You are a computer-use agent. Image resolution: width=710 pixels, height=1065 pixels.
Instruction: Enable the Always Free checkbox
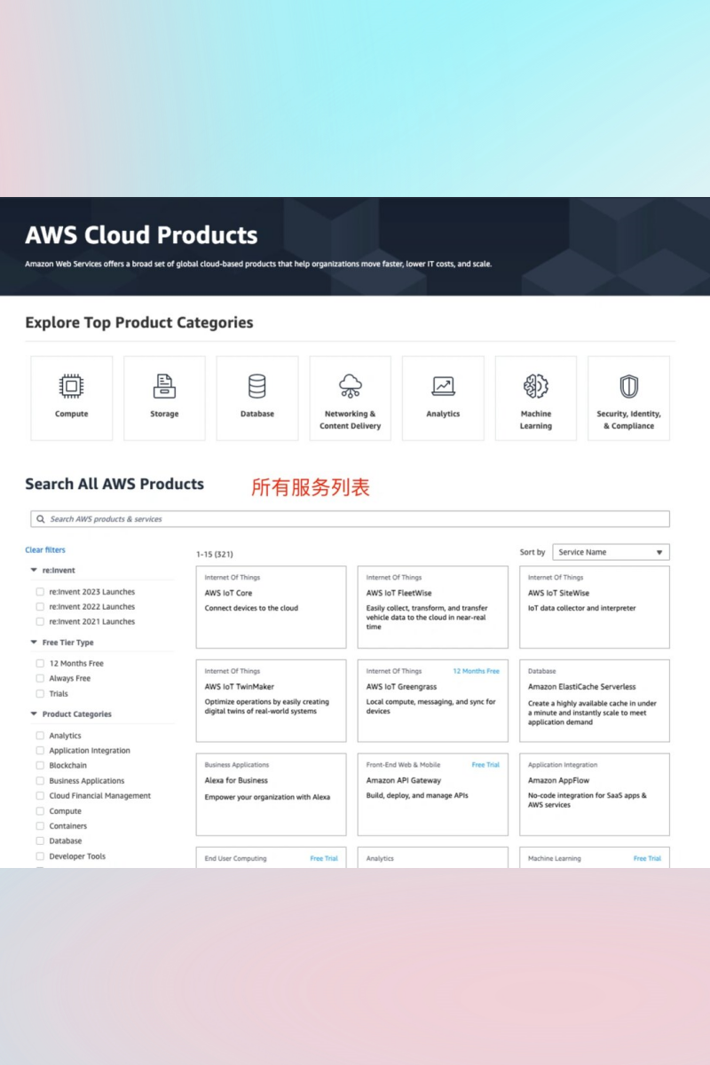40,679
